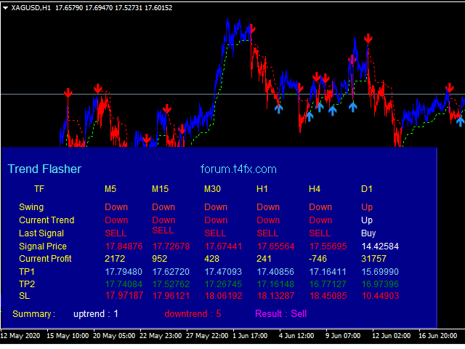Click H4 TP2 value 16.77127
Image resolution: width=465 pixels, height=349 pixels.
pyautogui.click(x=328, y=284)
